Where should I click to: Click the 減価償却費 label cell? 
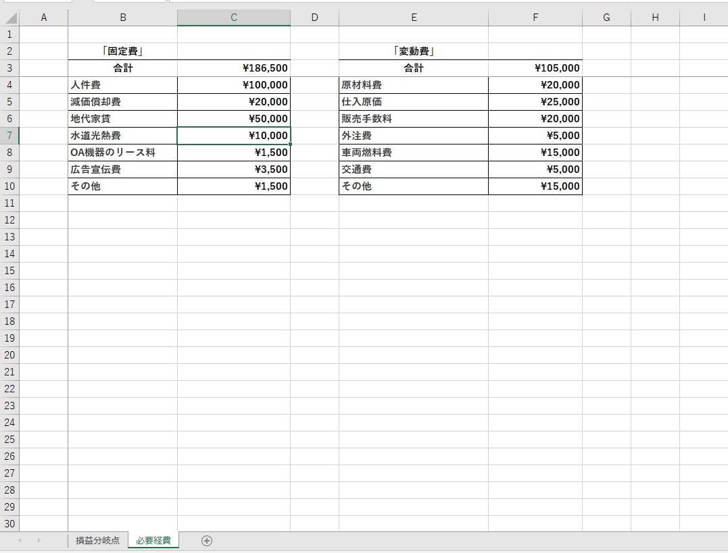coord(122,102)
